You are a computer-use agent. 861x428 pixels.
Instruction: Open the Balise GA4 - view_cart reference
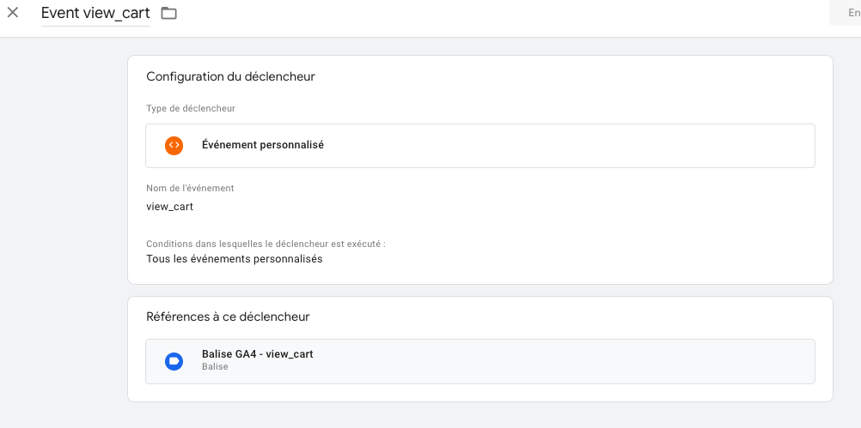pyautogui.click(x=480, y=362)
